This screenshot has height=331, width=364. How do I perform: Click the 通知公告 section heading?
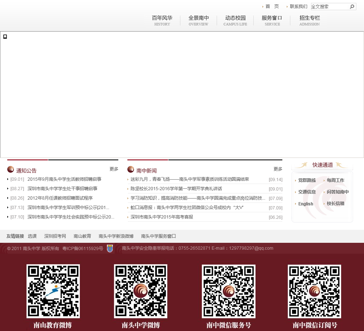pos(26,171)
